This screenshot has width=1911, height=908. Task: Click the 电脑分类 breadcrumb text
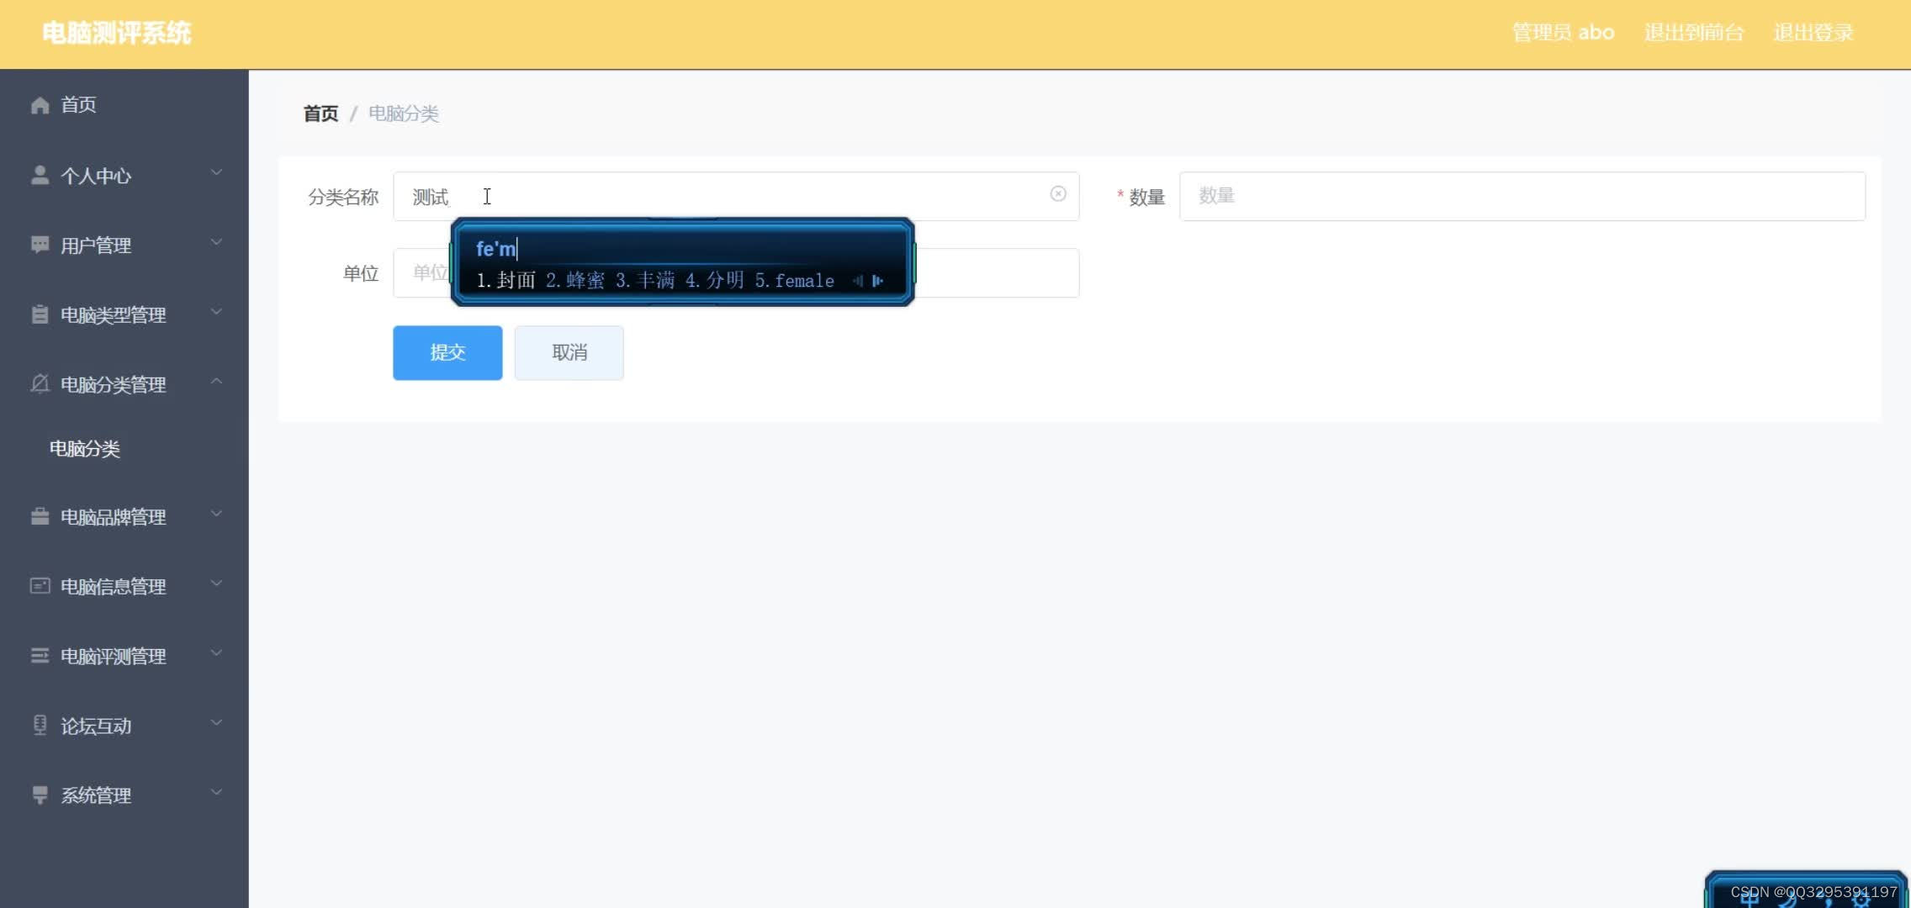point(404,113)
